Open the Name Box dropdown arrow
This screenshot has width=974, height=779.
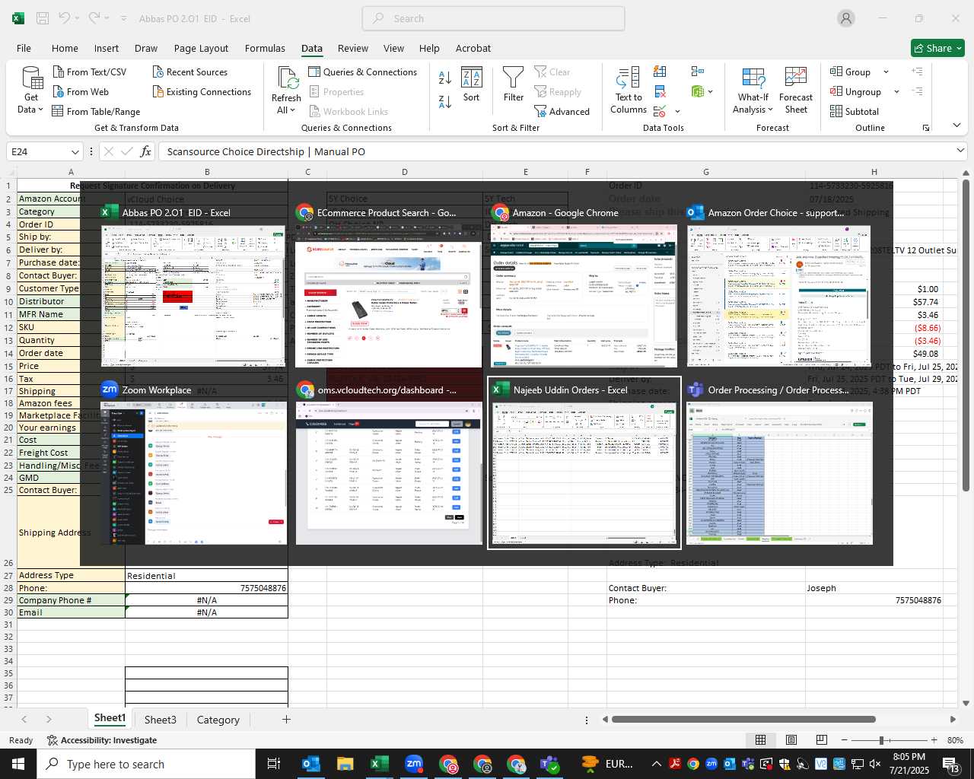point(75,151)
